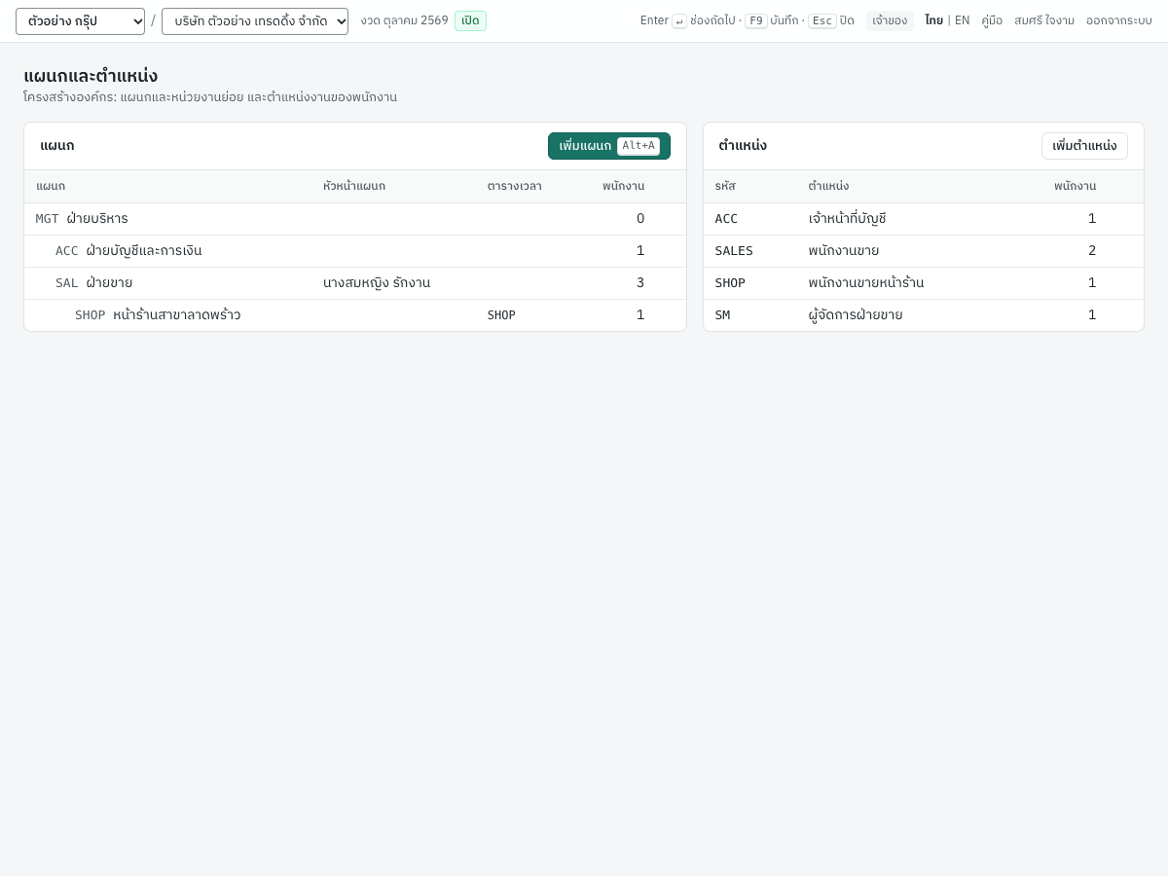This screenshot has width=1168, height=876.
Task: Switch language to EN
Action: click(x=962, y=20)
